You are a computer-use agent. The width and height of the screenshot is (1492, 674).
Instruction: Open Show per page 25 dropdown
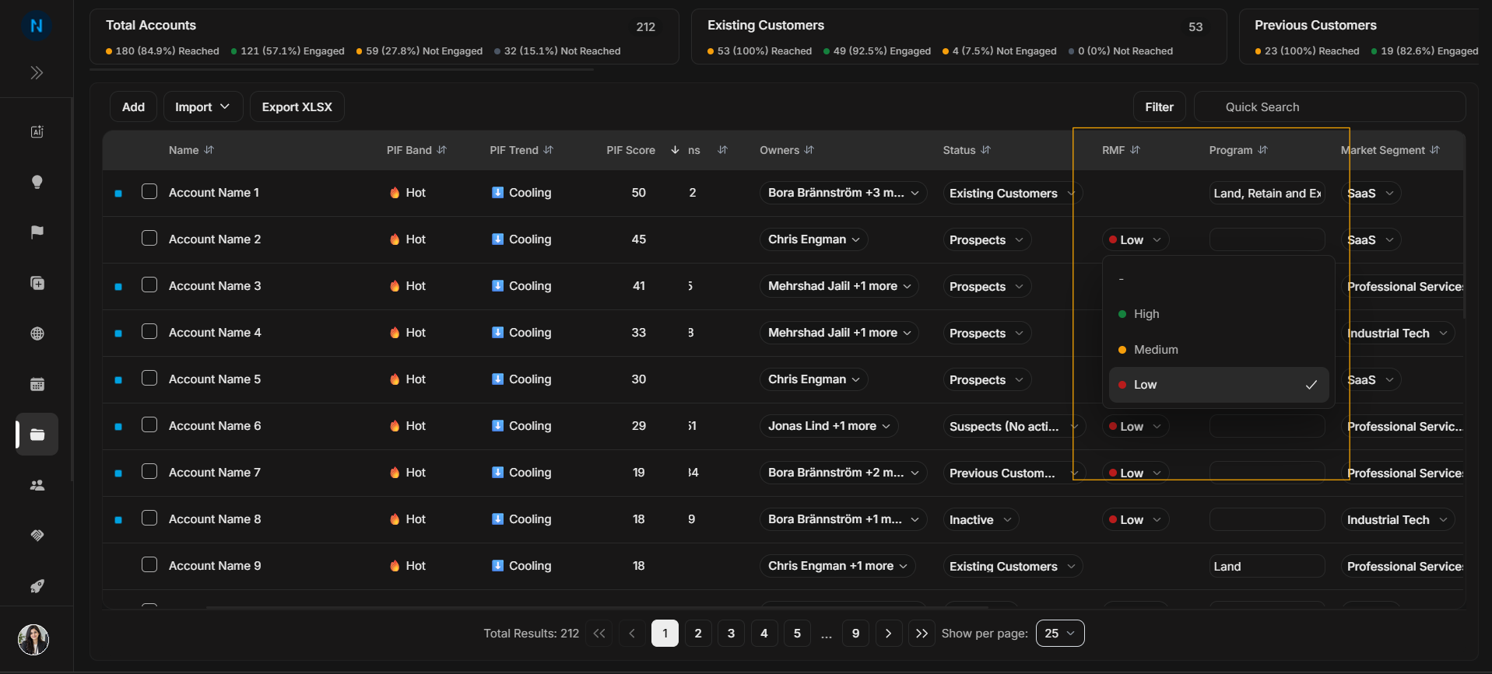point(1060,634)
